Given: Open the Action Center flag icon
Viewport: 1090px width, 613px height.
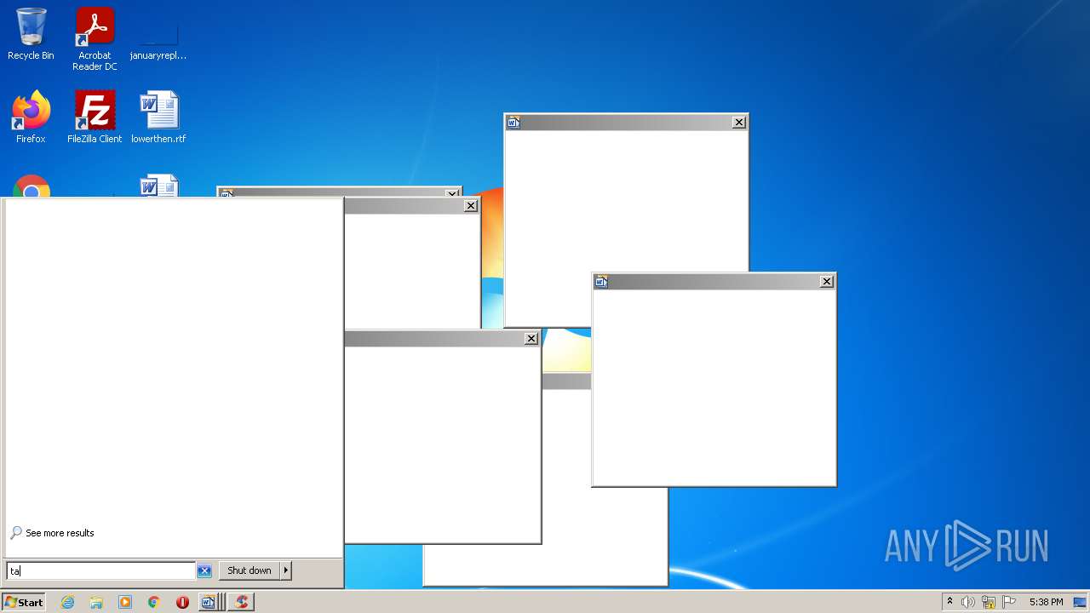Looking at the screenshot, I should (x=1009, y=602).
